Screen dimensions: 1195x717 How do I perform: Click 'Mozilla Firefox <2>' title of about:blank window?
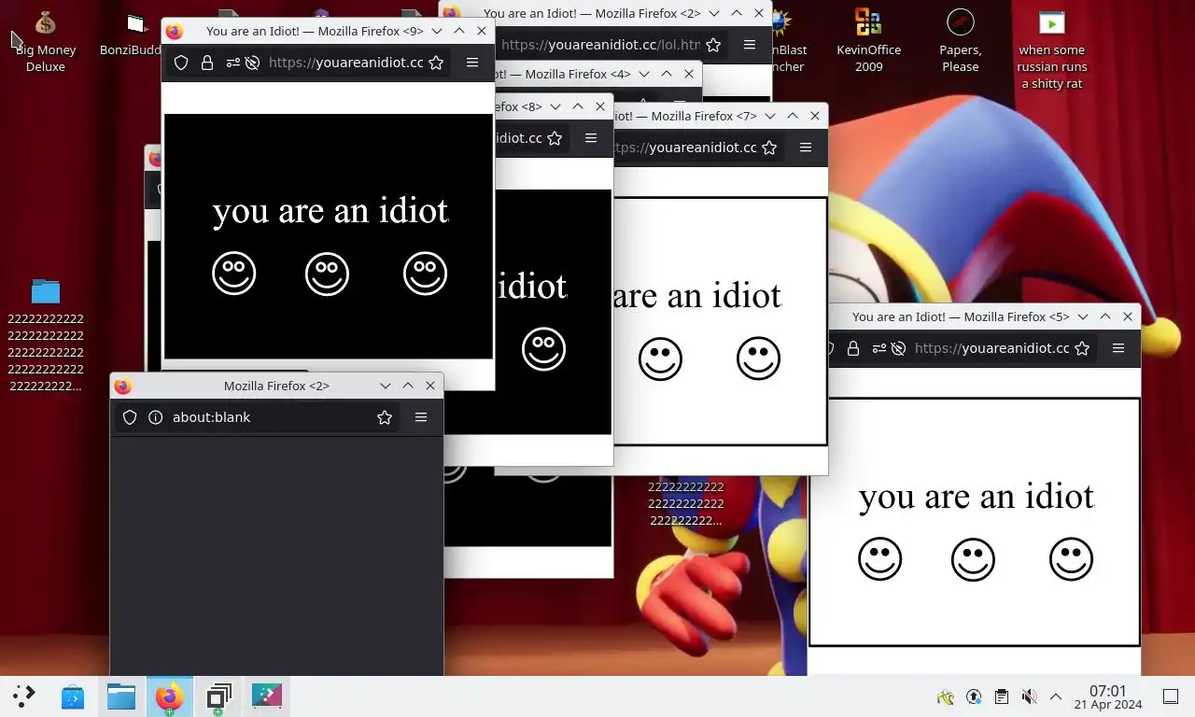pyautogui.click(x=276, y=386)
